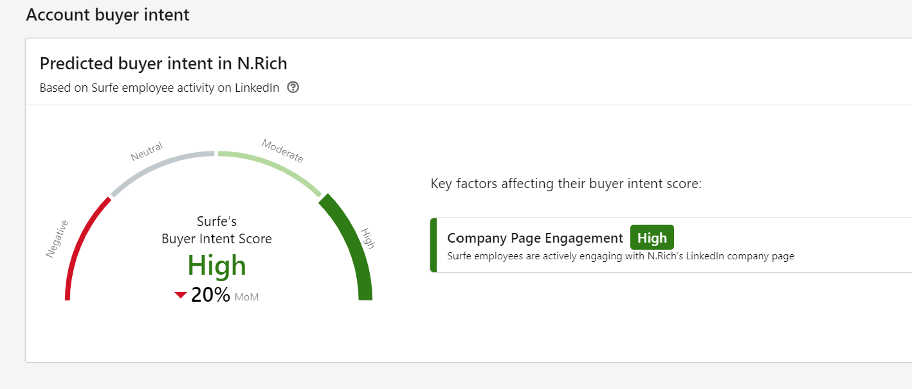Click the Moderate gauge label
This screenshot has width=912, height=389.
coord(282,151)
